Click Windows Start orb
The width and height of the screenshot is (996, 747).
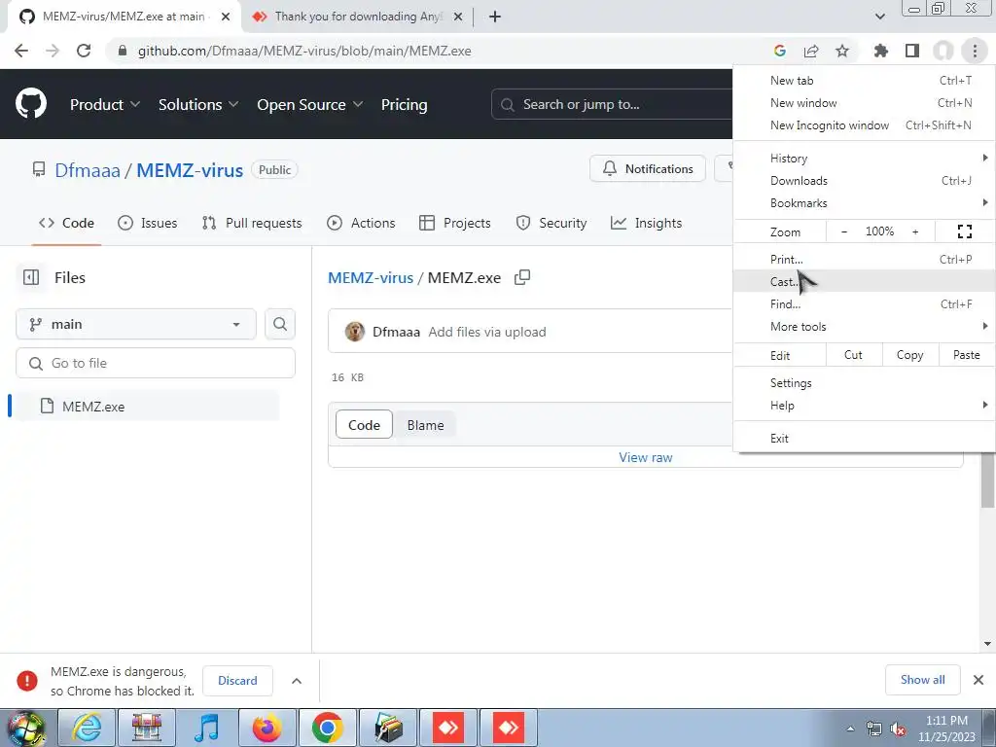click(26, 729)
